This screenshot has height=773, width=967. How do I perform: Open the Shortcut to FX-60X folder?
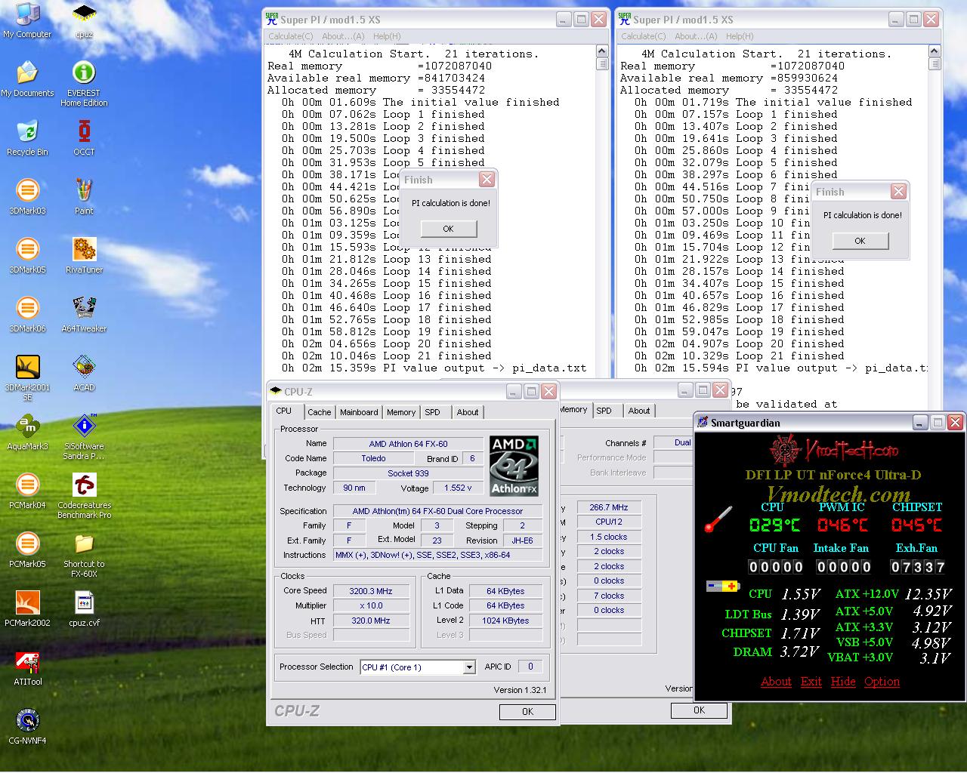click(x=84, y=555)
